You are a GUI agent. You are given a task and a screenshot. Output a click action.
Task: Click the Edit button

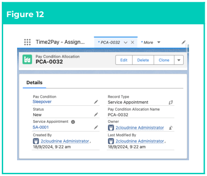[124, 60]
